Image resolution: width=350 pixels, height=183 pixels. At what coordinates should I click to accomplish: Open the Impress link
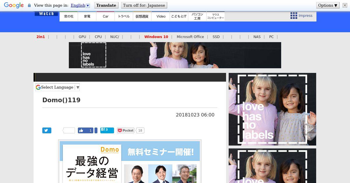tap(305, 16)
